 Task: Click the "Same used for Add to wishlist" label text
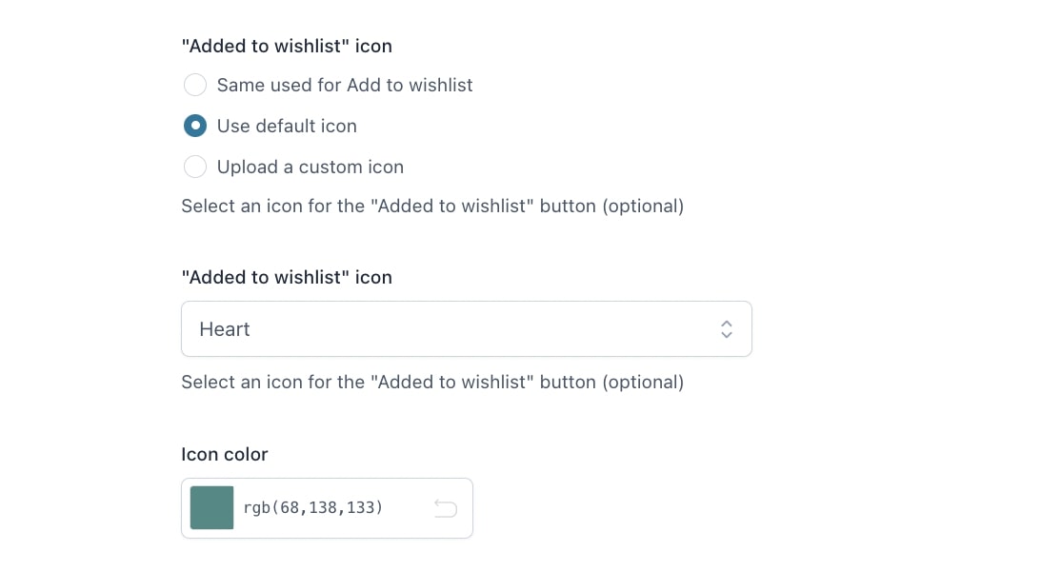click(345, 85)
